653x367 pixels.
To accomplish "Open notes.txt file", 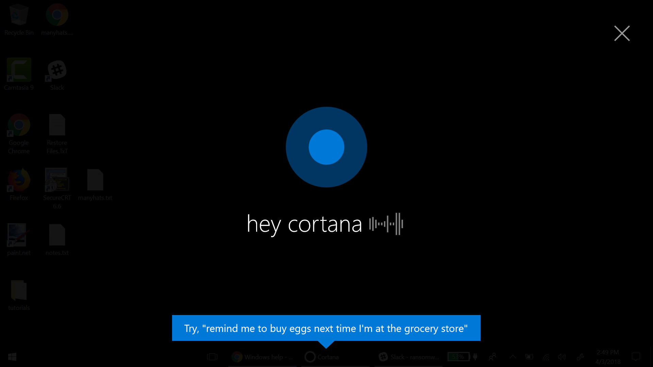I will click(57, 235).
